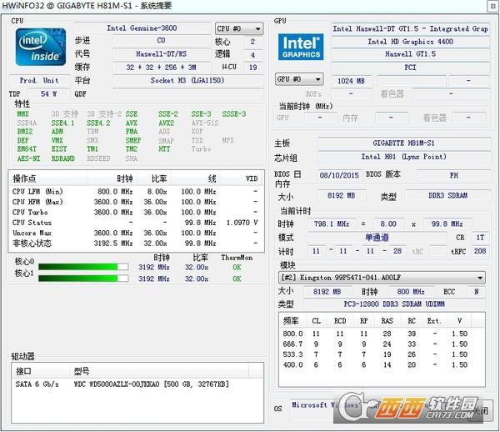Click the Intel H81 (Lynx Point) chipset field

[404, 157]
